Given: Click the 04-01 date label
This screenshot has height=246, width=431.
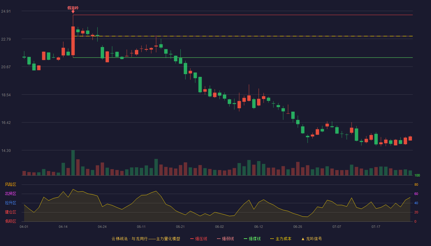Looking at the screenshot, I should (x=24, y=227).
